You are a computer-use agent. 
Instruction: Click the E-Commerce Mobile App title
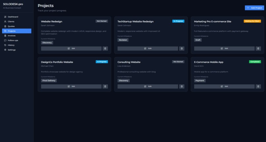209,62
